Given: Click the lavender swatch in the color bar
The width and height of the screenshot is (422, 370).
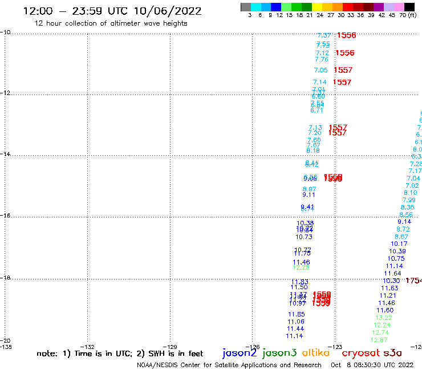Looking at the screenshot, I should pos(388,7).
